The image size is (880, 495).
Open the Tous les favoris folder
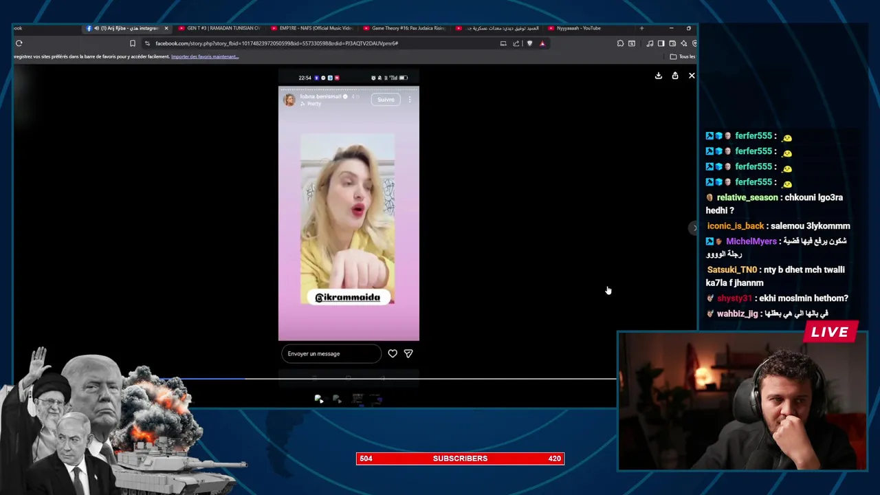(682, 56)
